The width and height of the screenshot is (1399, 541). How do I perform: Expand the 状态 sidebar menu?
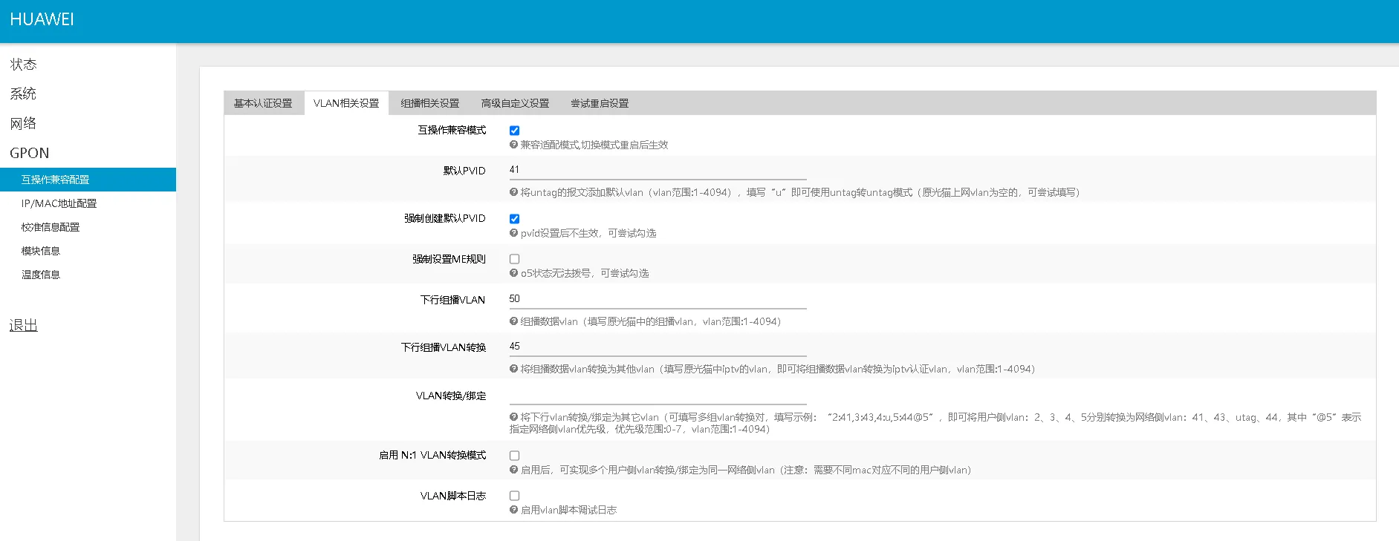click(23, 65)
